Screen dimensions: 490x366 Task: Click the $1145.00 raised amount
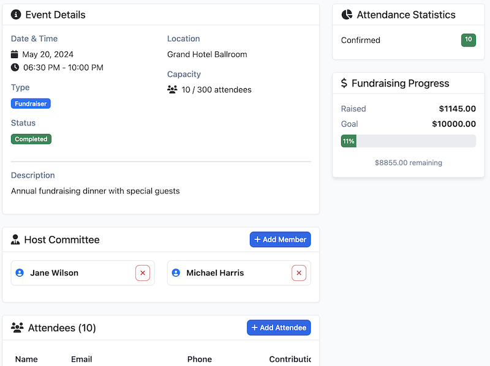pos(458,109)
